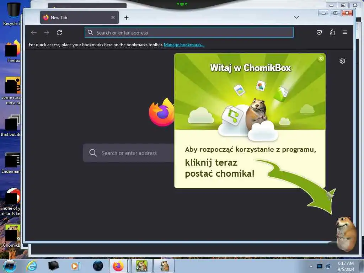Focus the top address bar
This screenshot has width=364, height=273.
(189, 32)
